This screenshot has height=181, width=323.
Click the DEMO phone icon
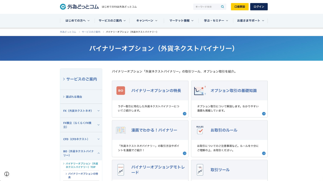tap(121, 170)
